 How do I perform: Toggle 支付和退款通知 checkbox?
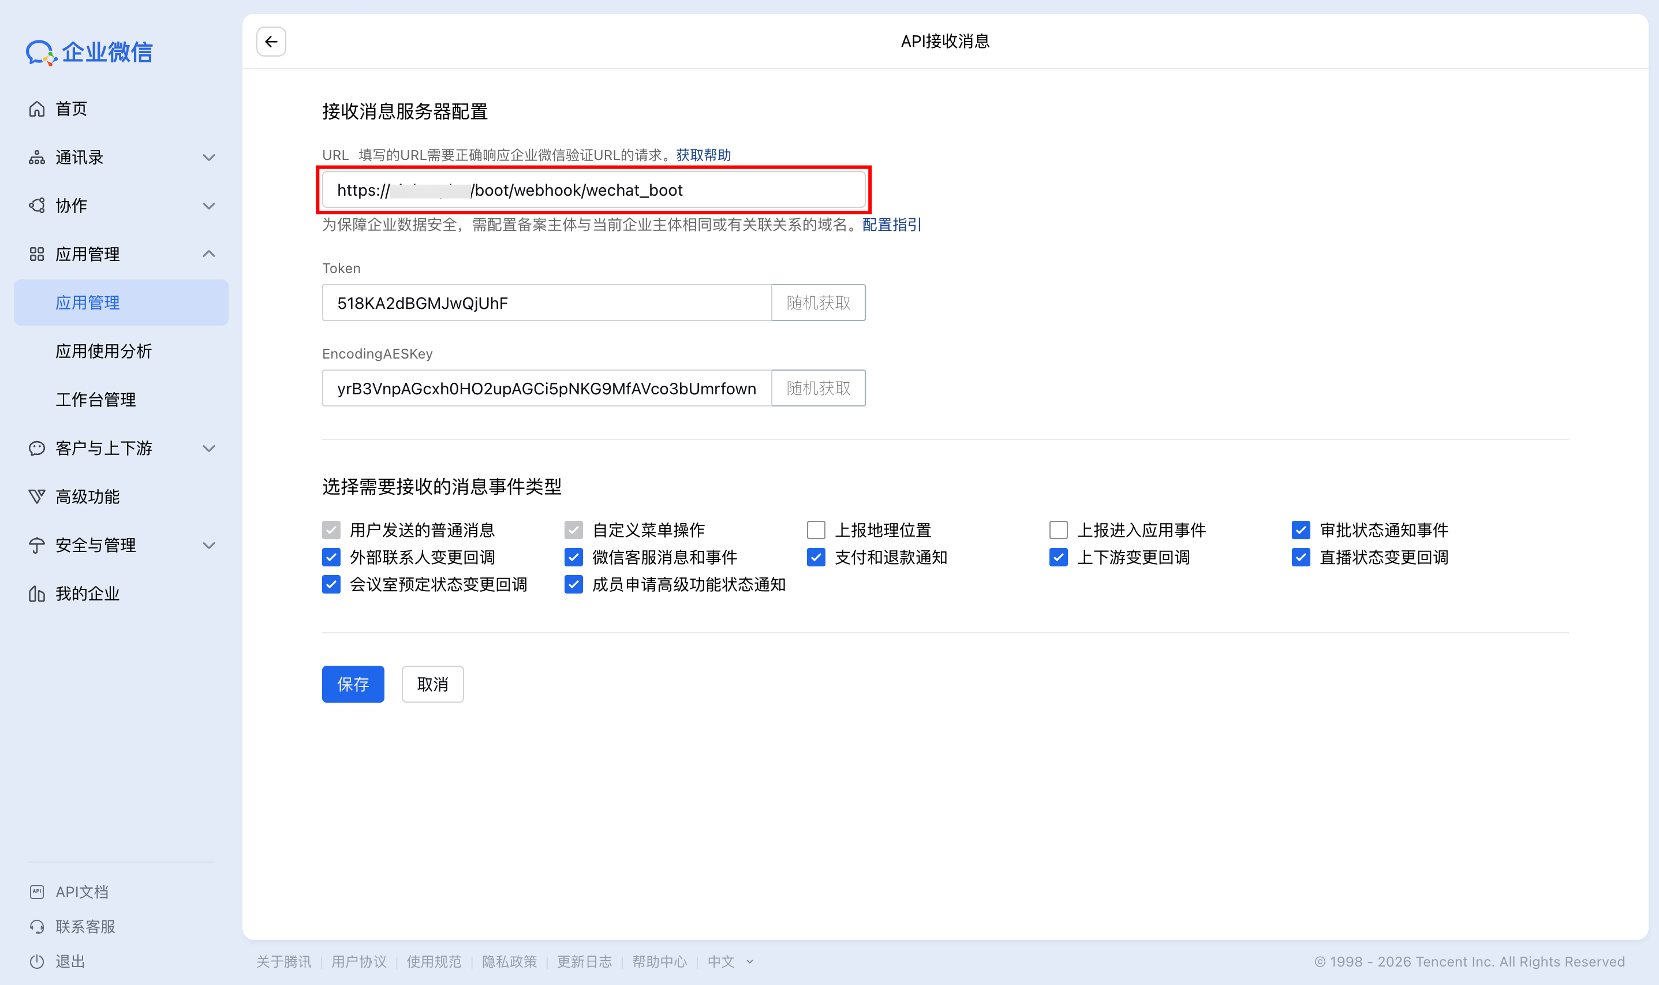pos(816,557)
